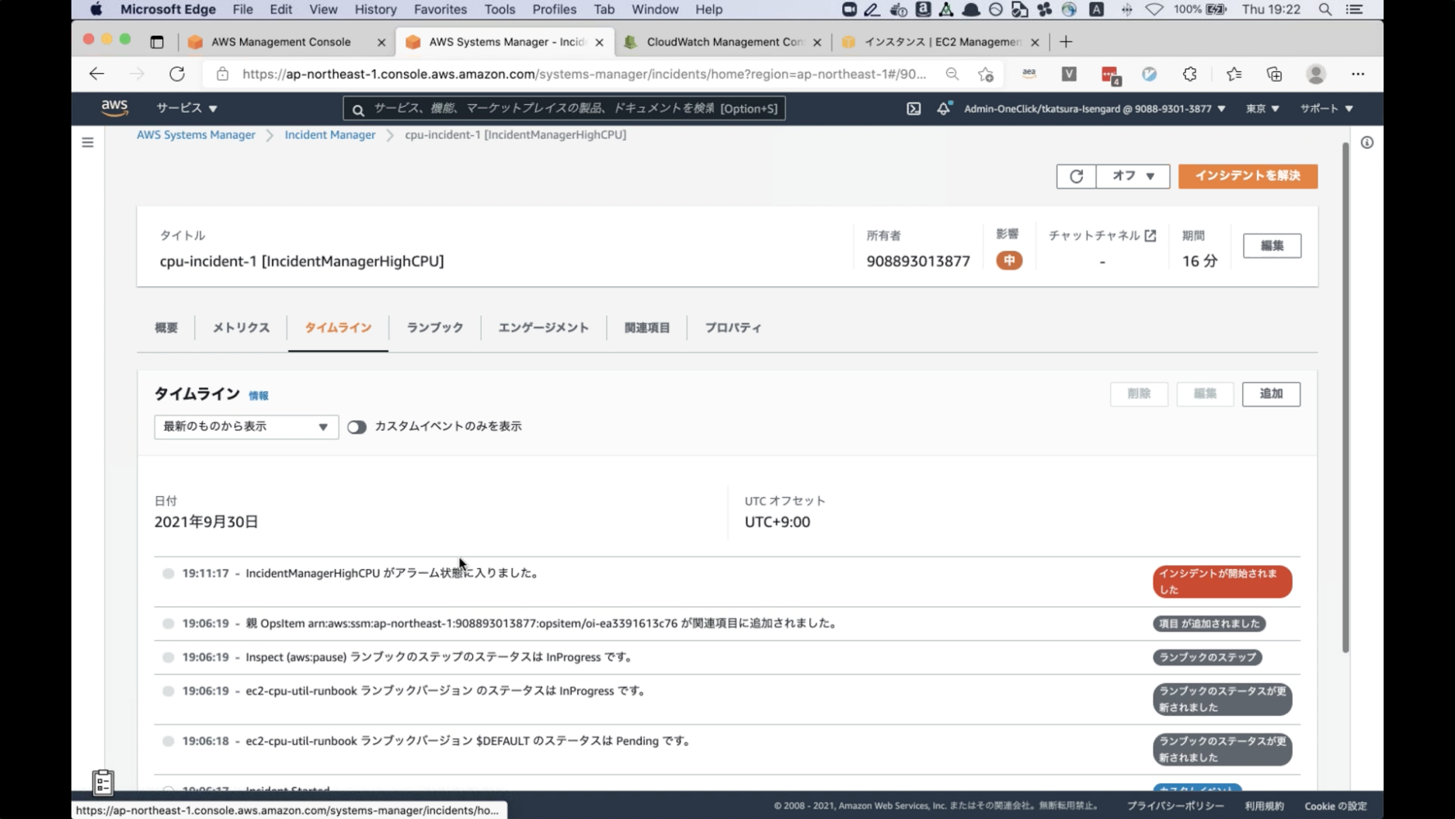Select the runbook InProgress timeline event
This screenshot has width=1455, height=819.
168,691
